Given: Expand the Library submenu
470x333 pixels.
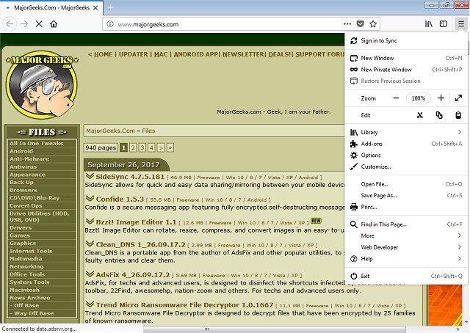Looking at the screenshot, I should click(x=406, y=132).
